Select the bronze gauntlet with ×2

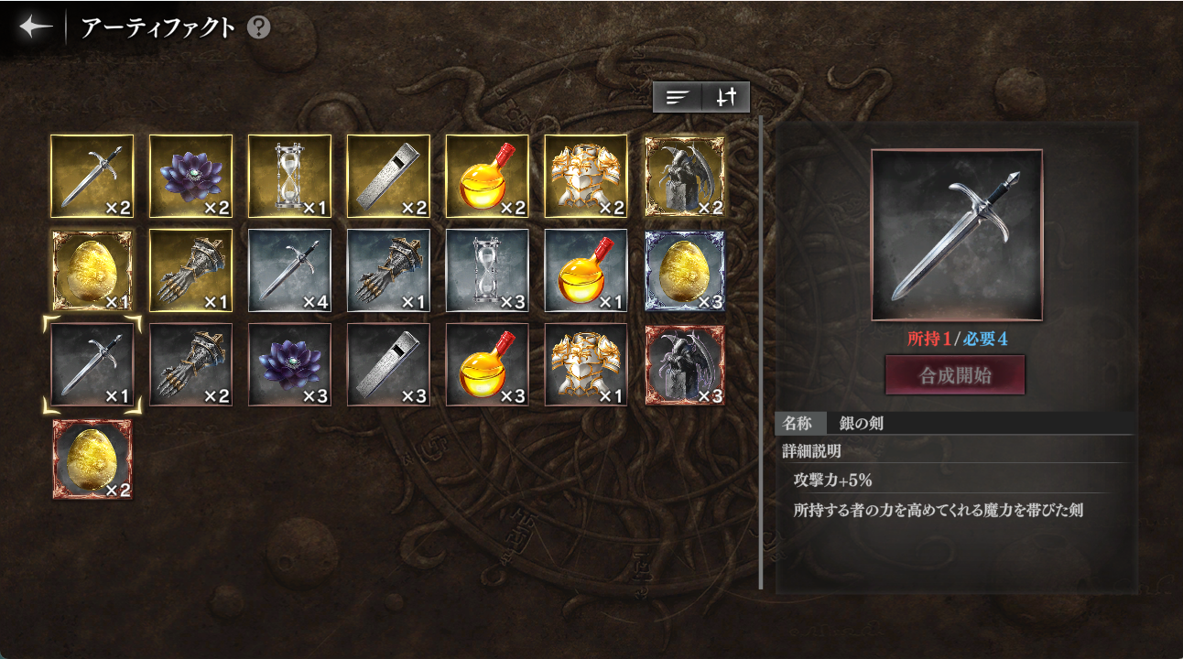coord(190,364)
